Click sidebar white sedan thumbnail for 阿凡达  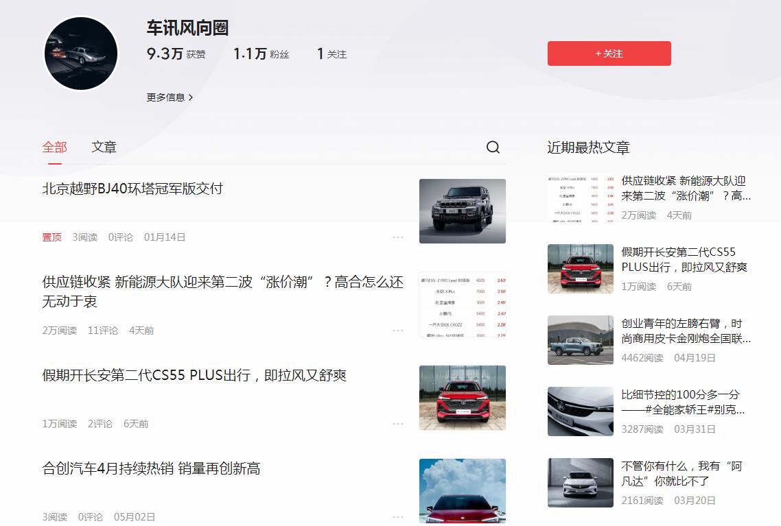click(x=581, y=483)
